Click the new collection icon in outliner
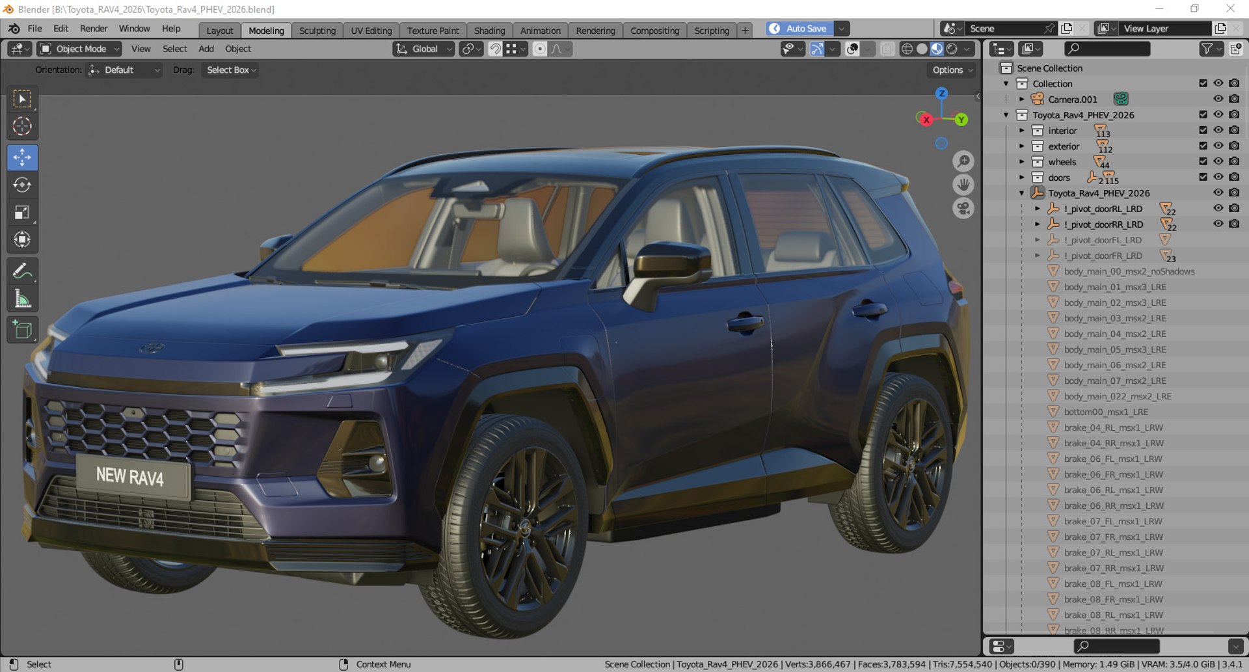The width and height of the screenshot is (1249, 672). tap(1235, 49)
